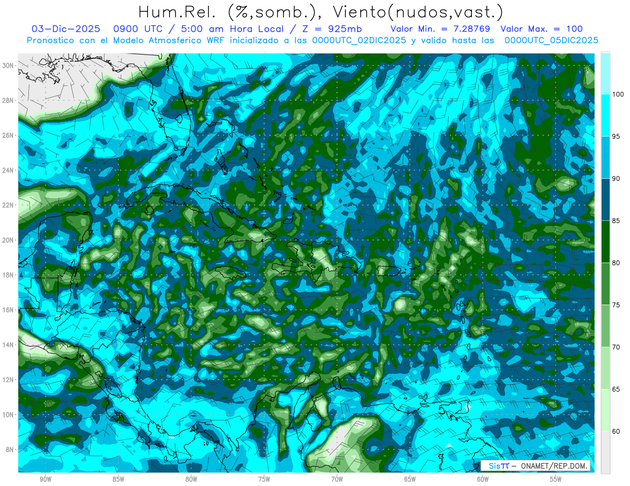Select the dark green 80–85 colorbar swatch
630x486 pixels.
coord(605,242)
